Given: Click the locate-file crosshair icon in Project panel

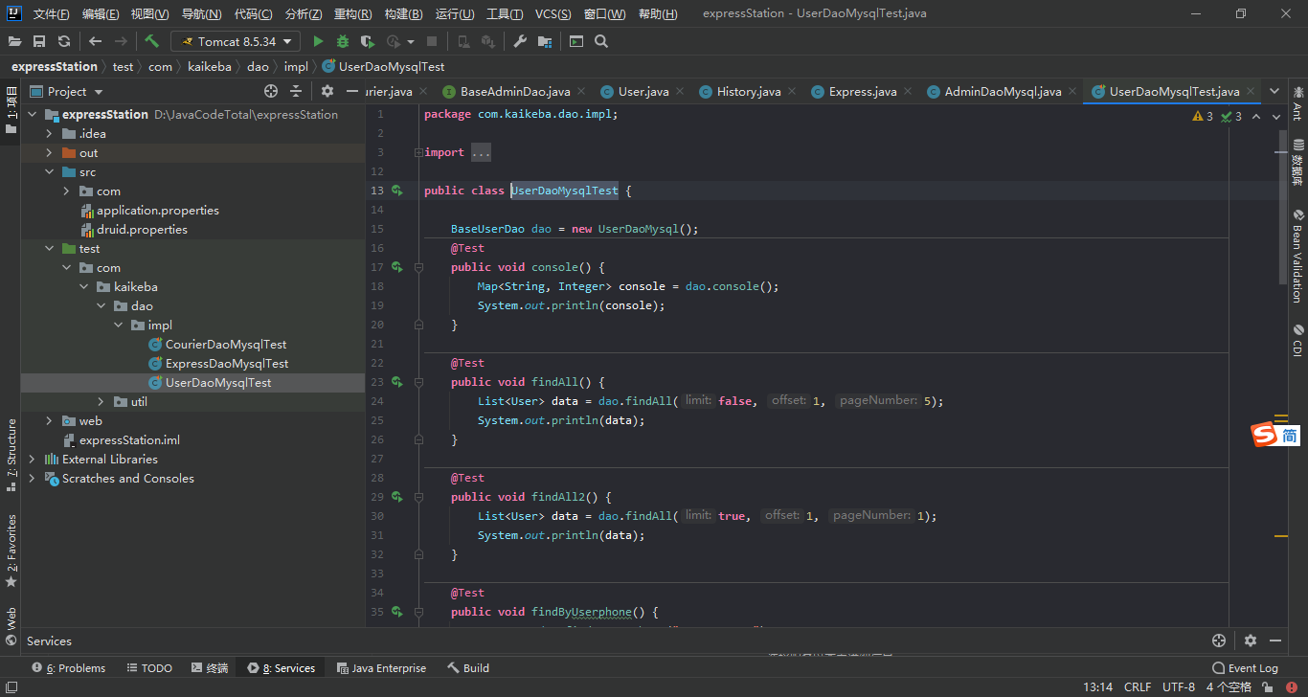Looking at the screenshot, I should click(x=271, y=91).
